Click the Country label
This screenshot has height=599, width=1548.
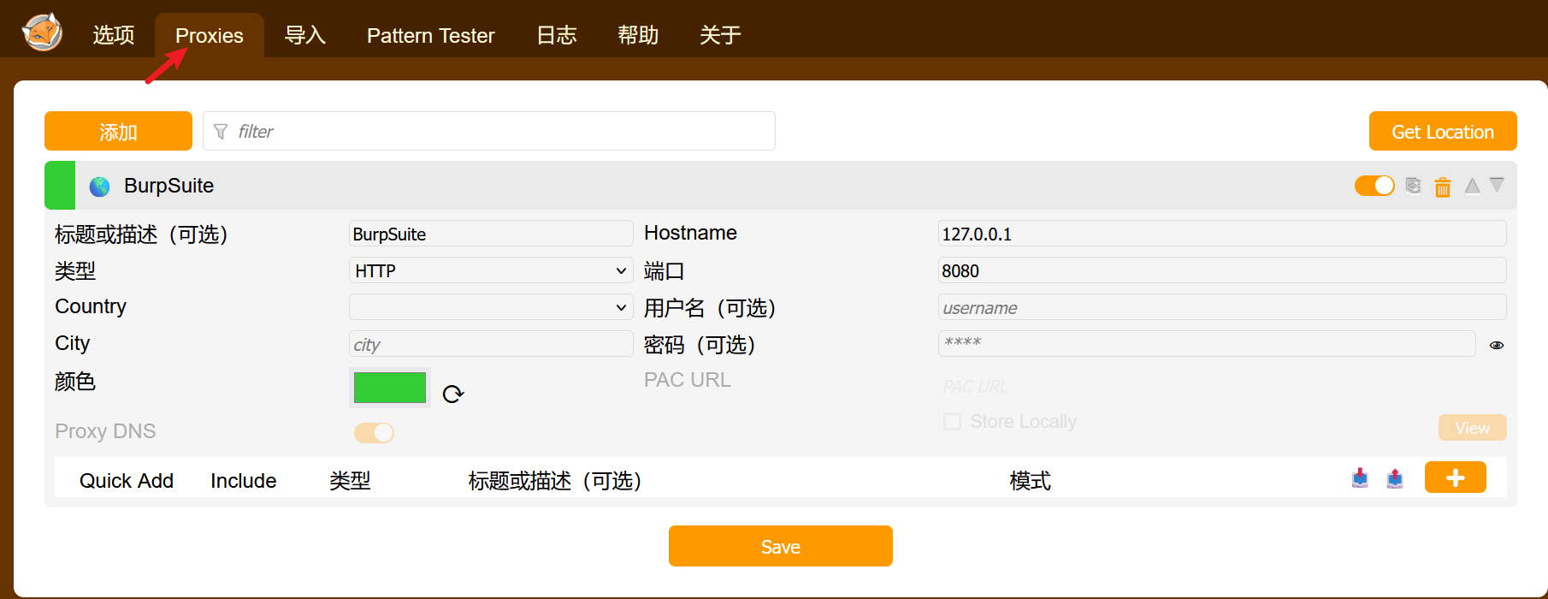tap(91, 306)
